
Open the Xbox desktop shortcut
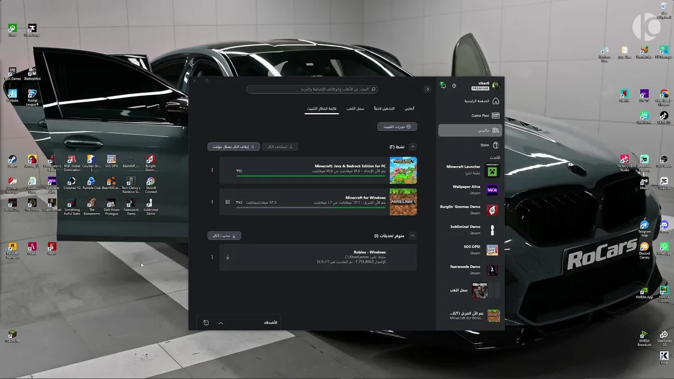point(12,30)
